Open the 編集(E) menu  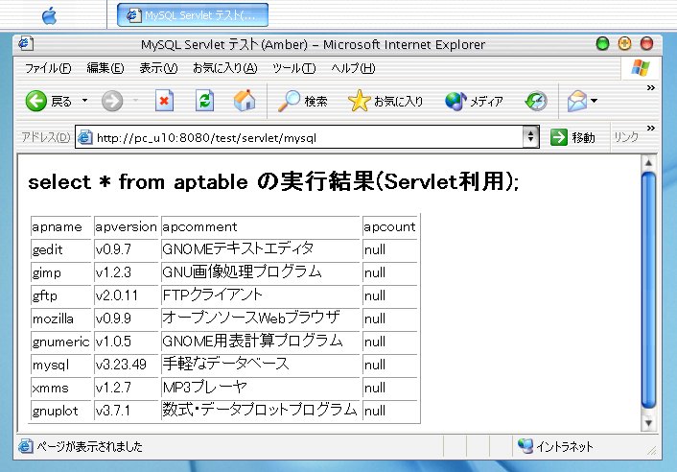pos(105,68)
